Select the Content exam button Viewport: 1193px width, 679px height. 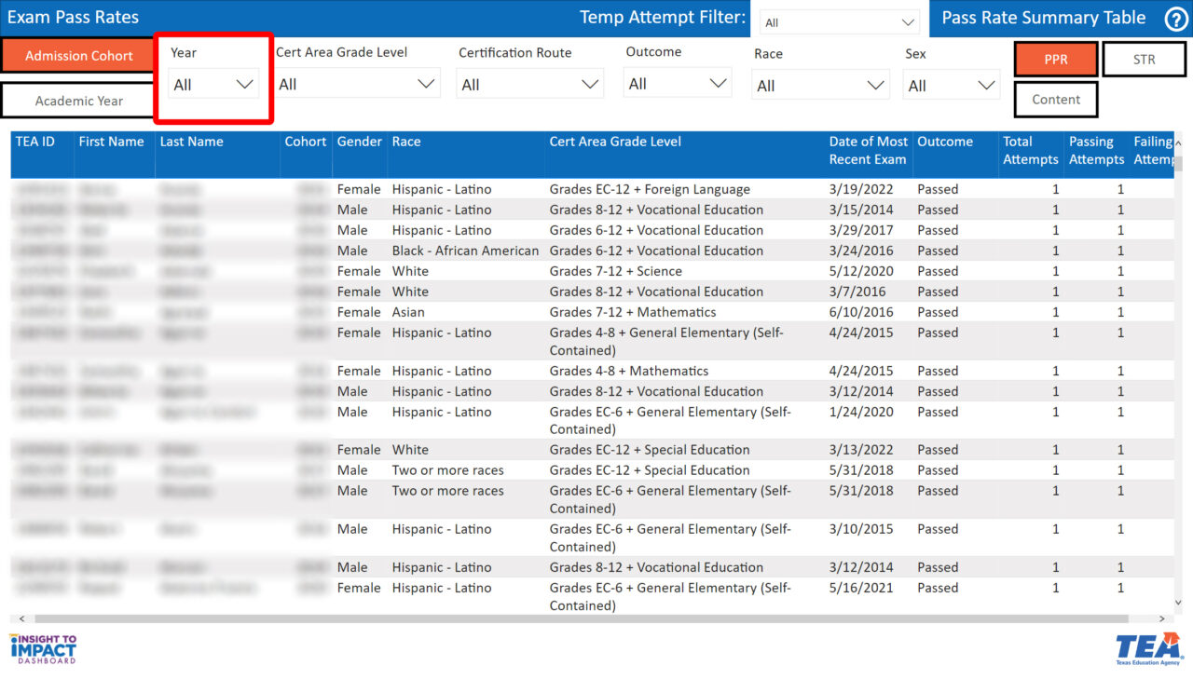[x=1056, y=100]
